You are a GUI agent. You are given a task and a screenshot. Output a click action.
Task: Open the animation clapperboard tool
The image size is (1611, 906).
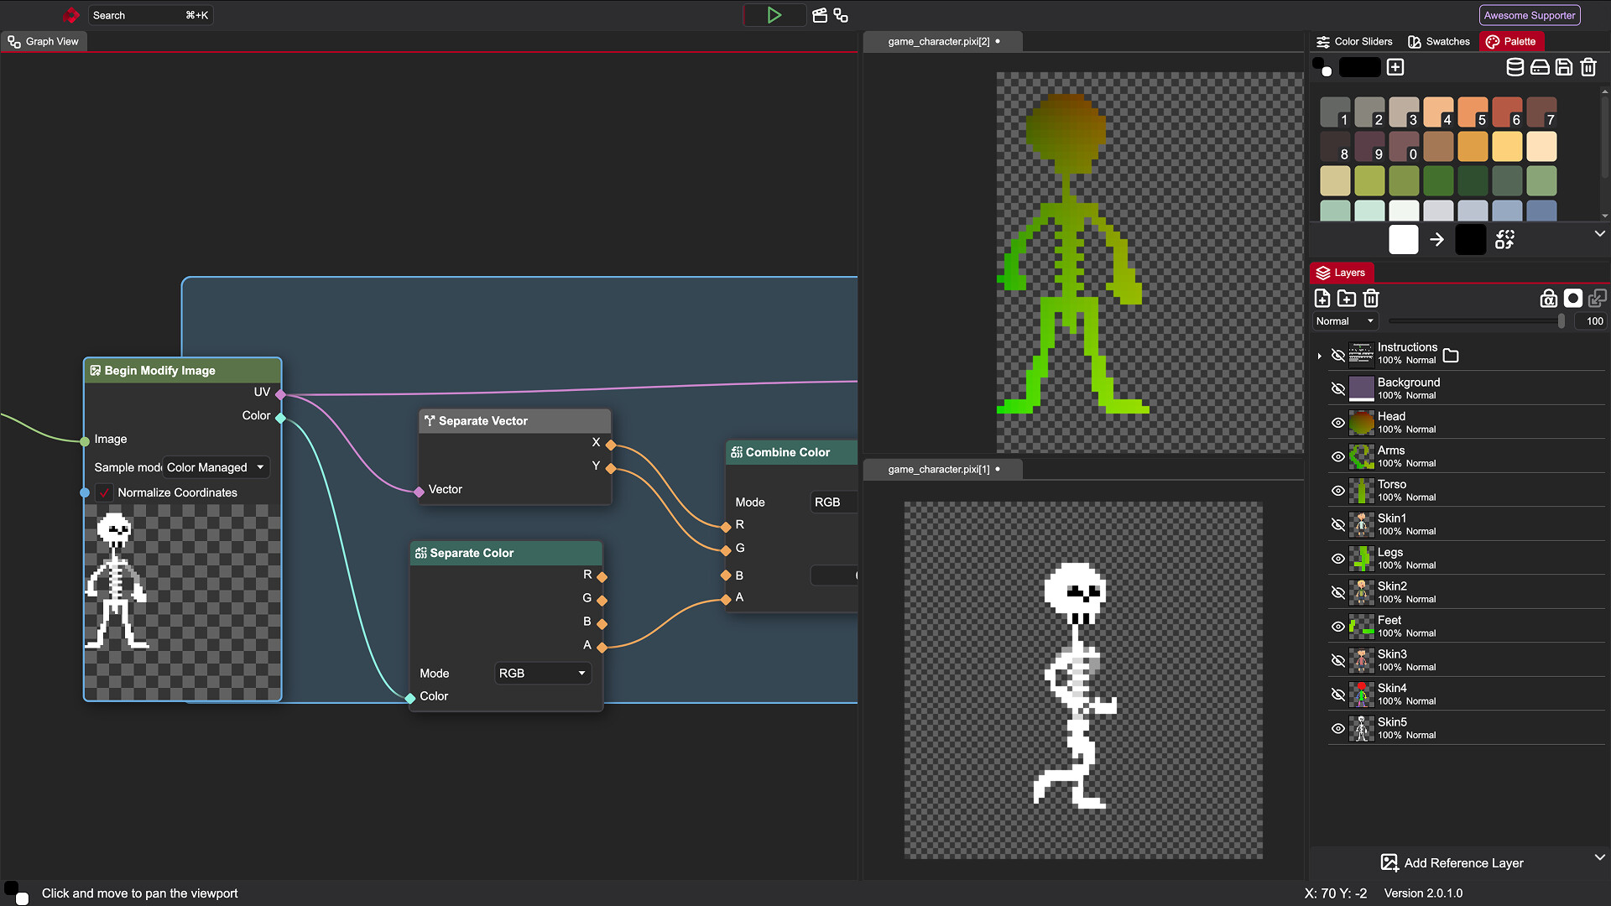(819, 14)
